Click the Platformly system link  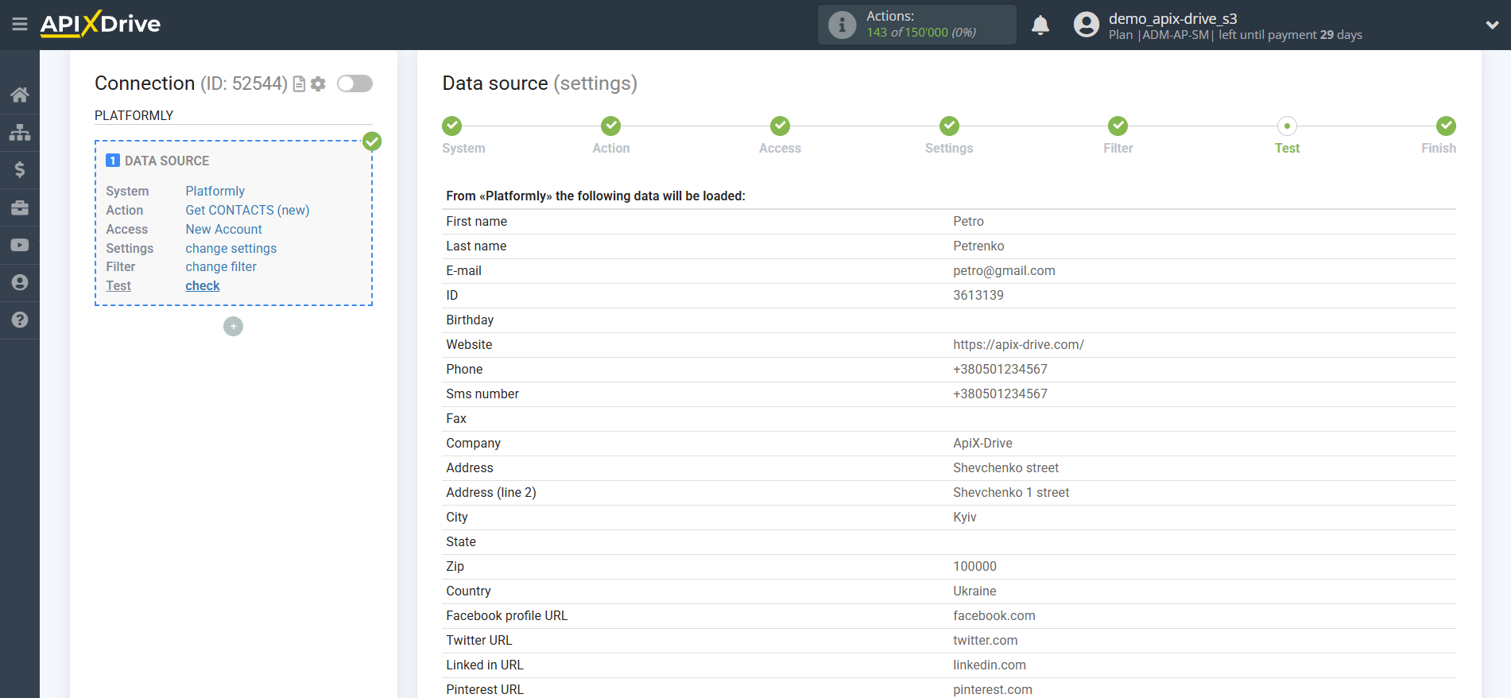[x=215, y=191]
